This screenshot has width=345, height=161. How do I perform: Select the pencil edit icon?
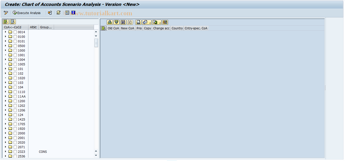point(6,13)
